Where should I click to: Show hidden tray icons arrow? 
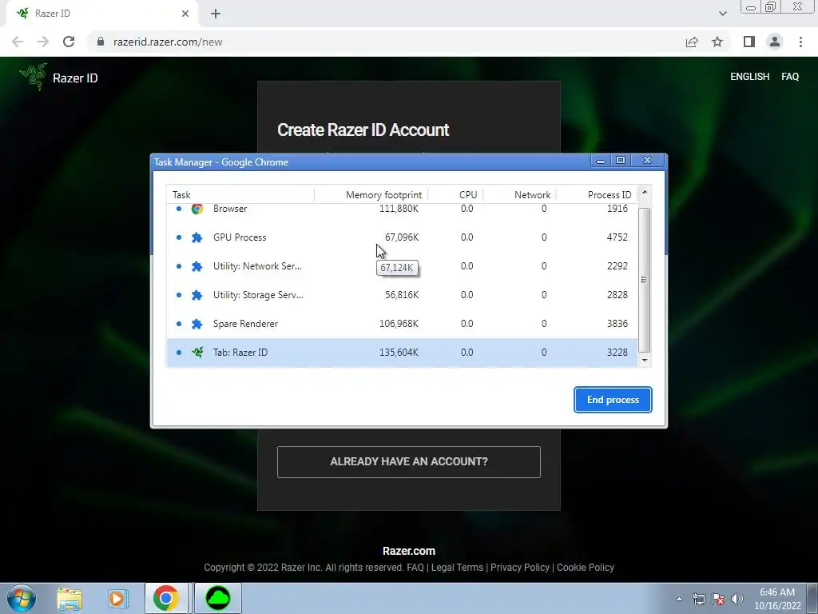679,599
